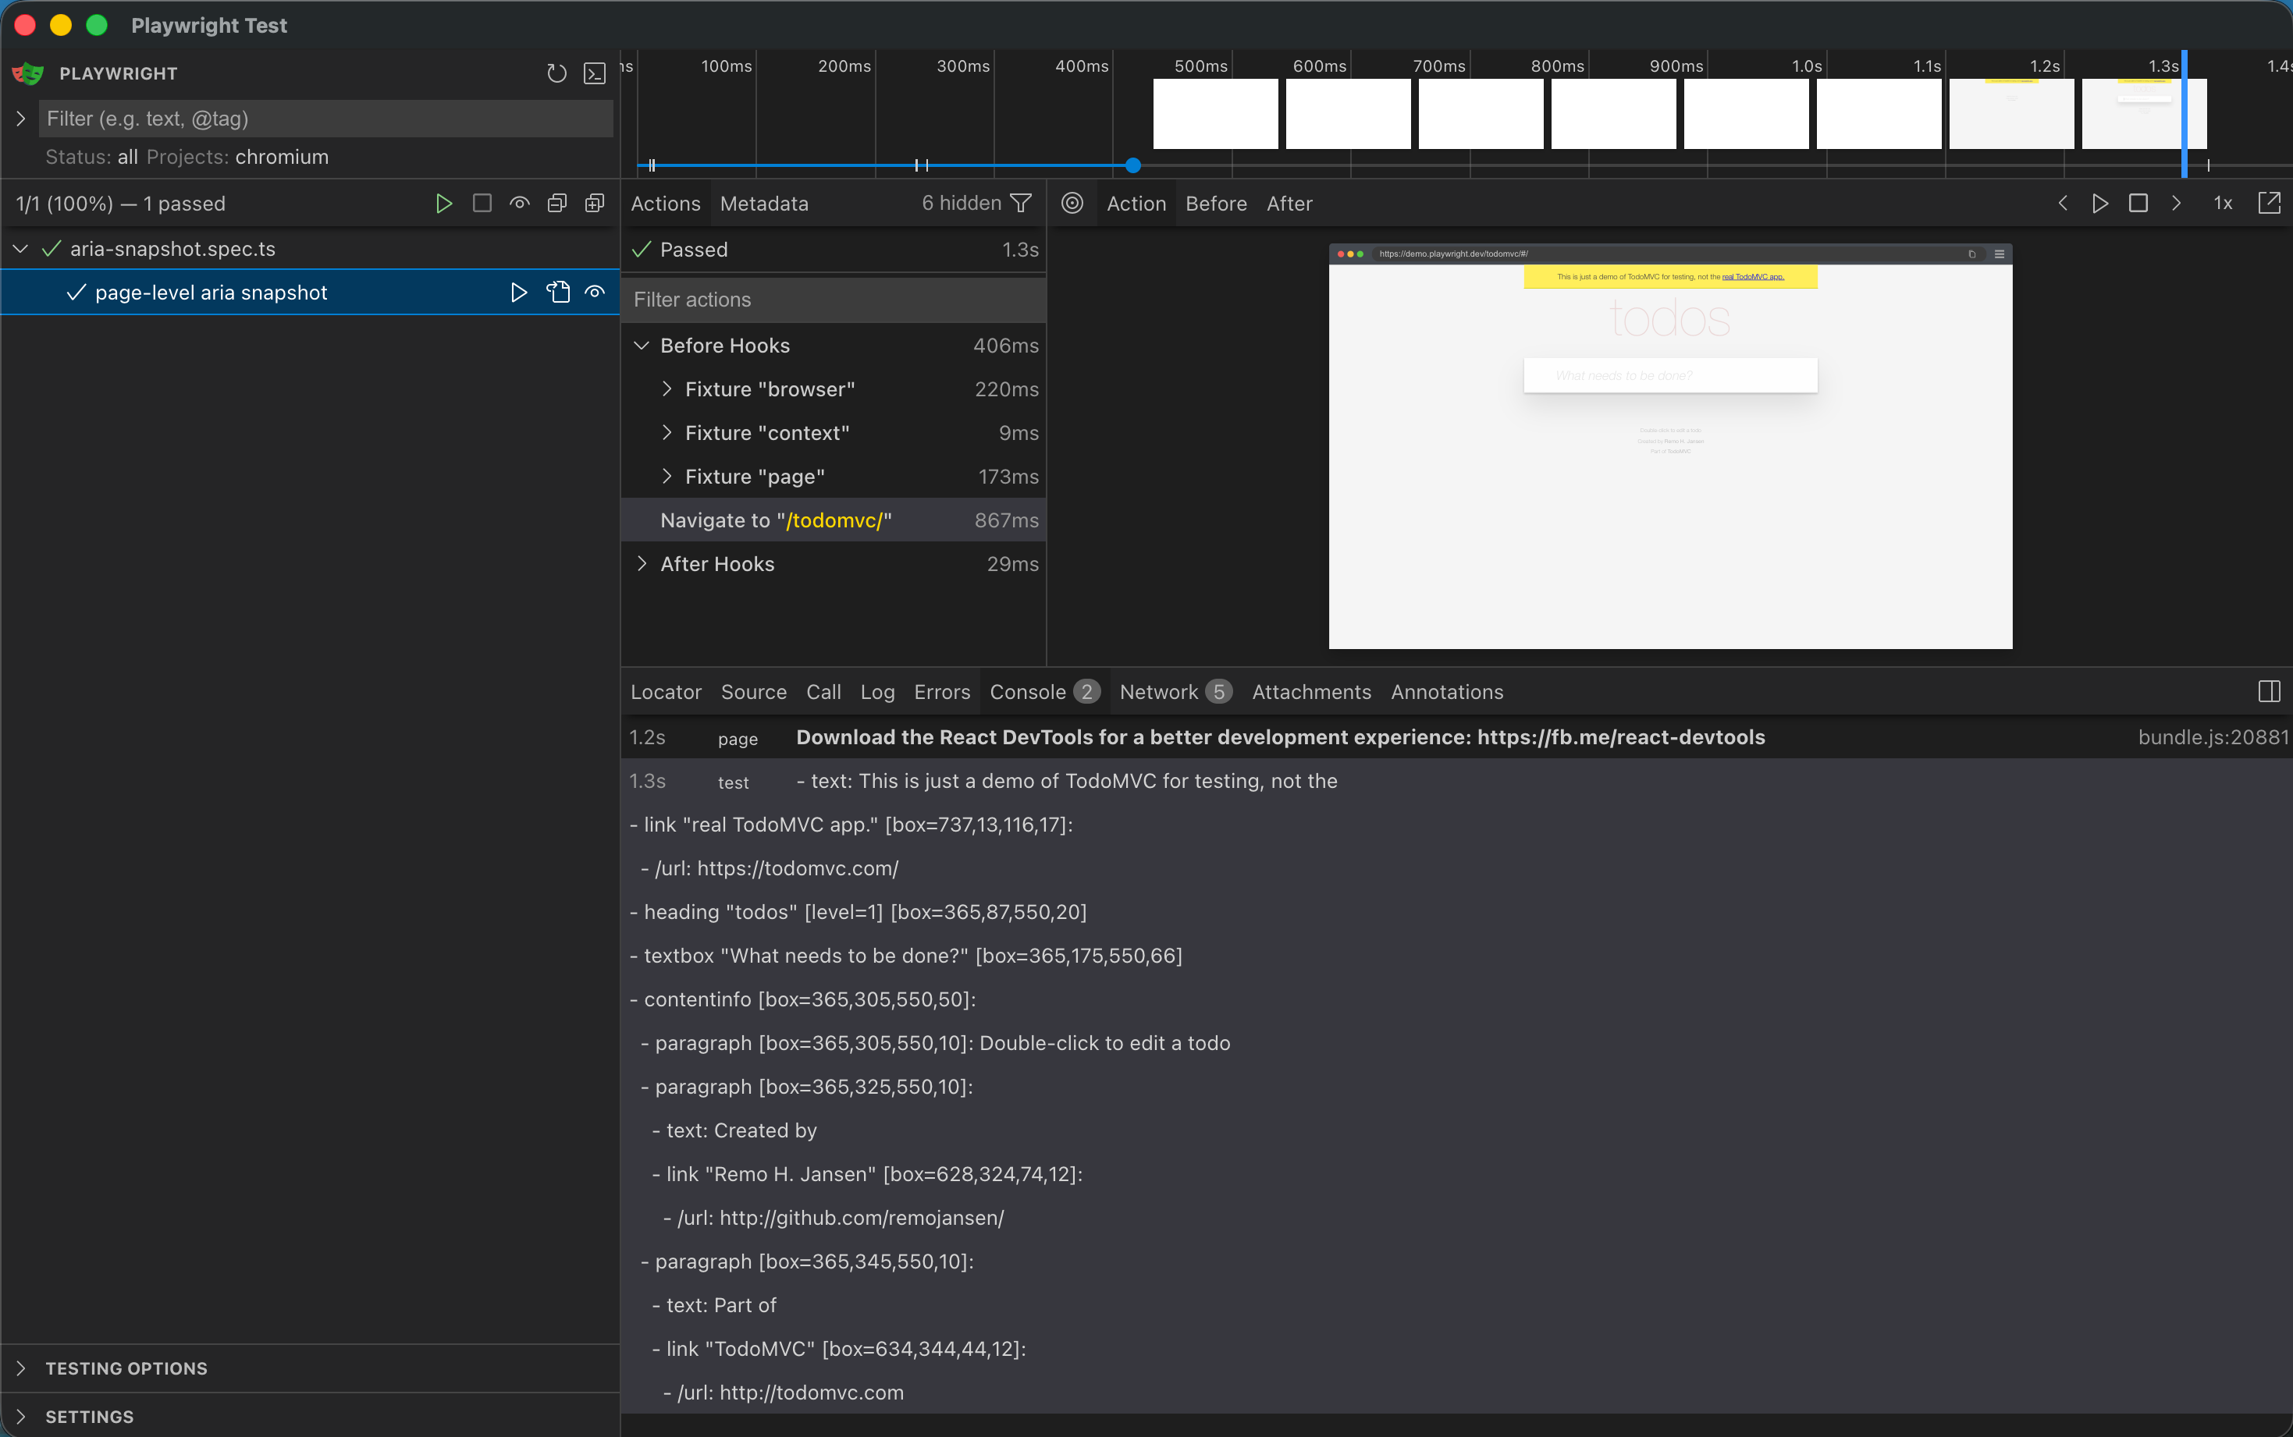Run all tests with green play button
The image size is (2293, 1437).
(x=444, y=204)
